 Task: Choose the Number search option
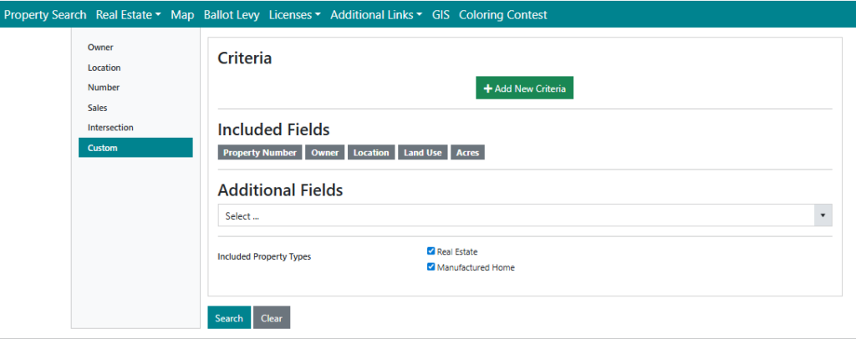tap(104, 88)
